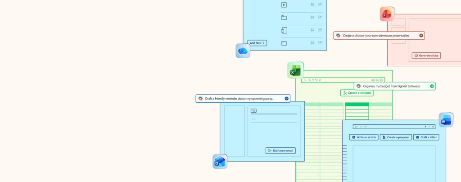Click the 'Draft a friendly reminder' prompt text

point(239,99)
